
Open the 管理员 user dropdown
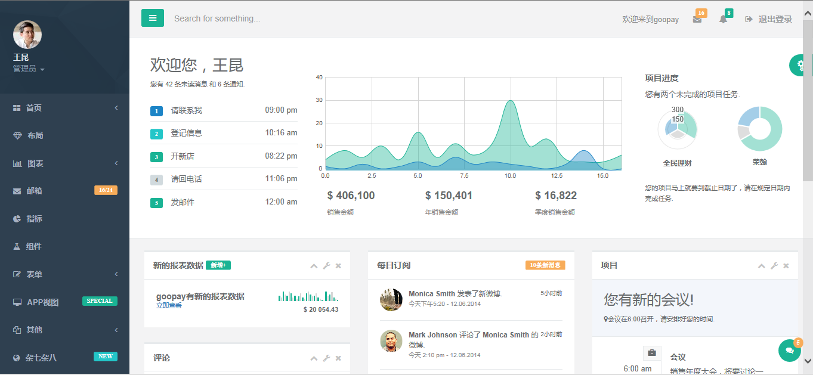(x=29, y=69)
